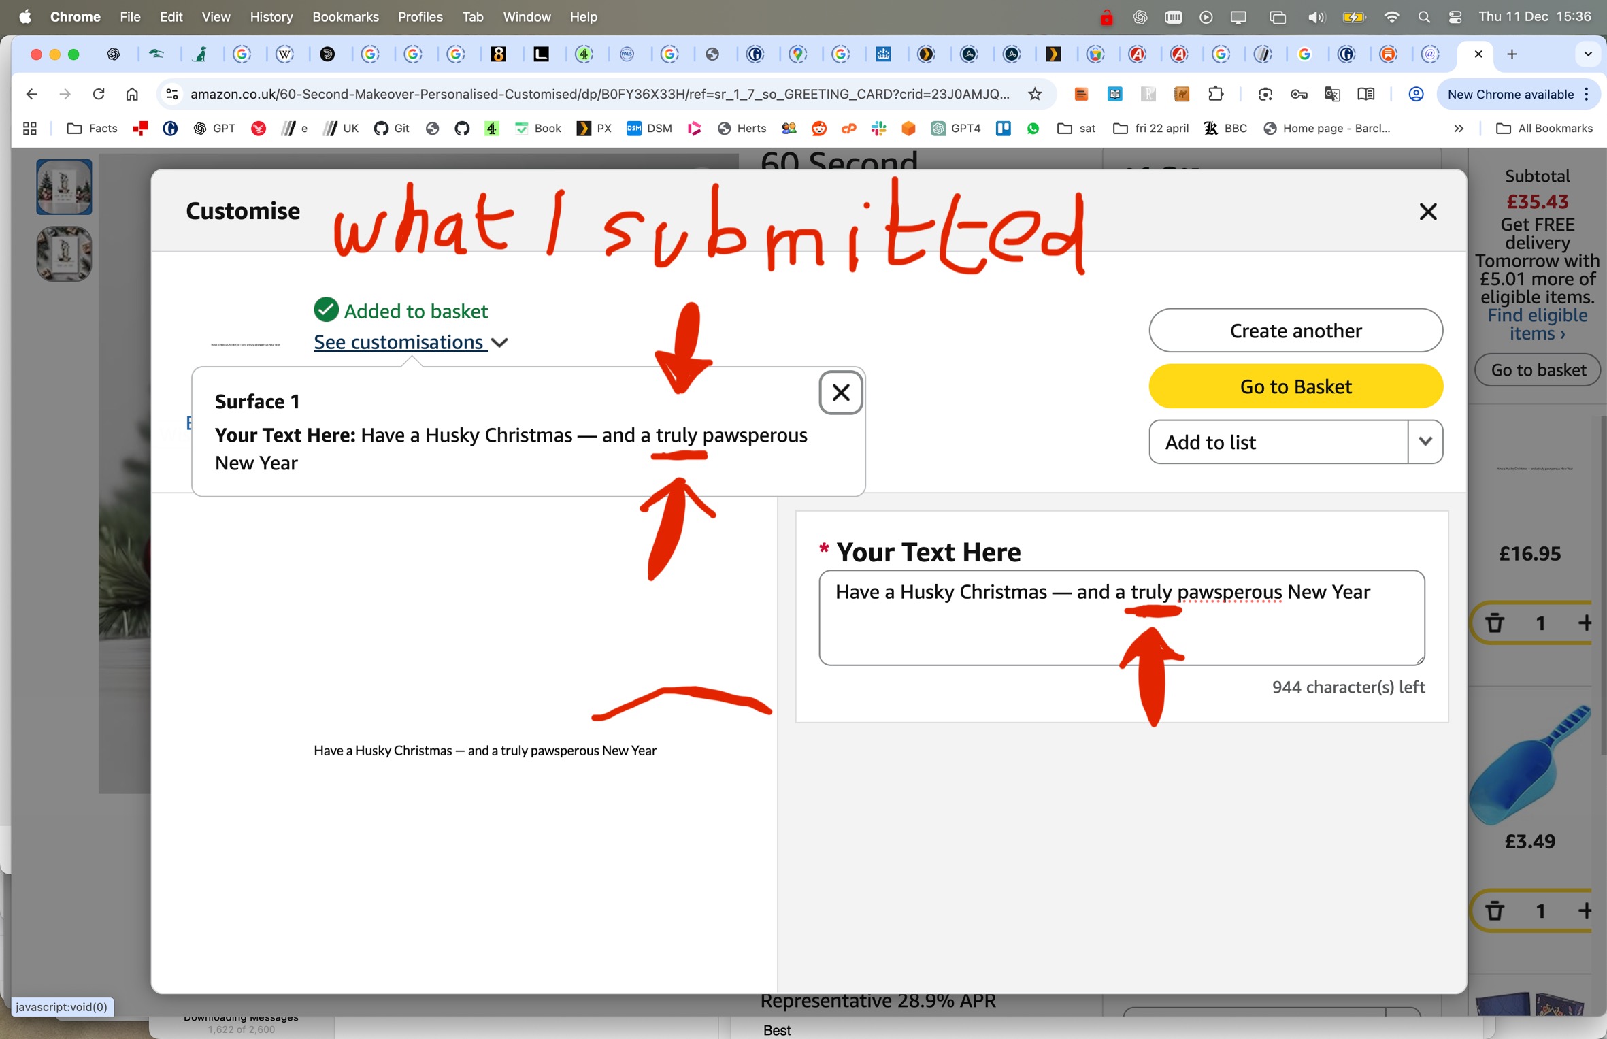
Task: Open the Chrome profile avatar
Action: tap(1416, 94)
